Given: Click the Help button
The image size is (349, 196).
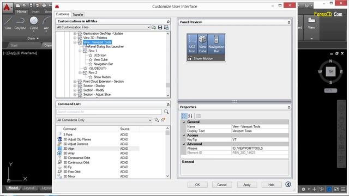Looking at the screenshot, I should tap(272, 185).
